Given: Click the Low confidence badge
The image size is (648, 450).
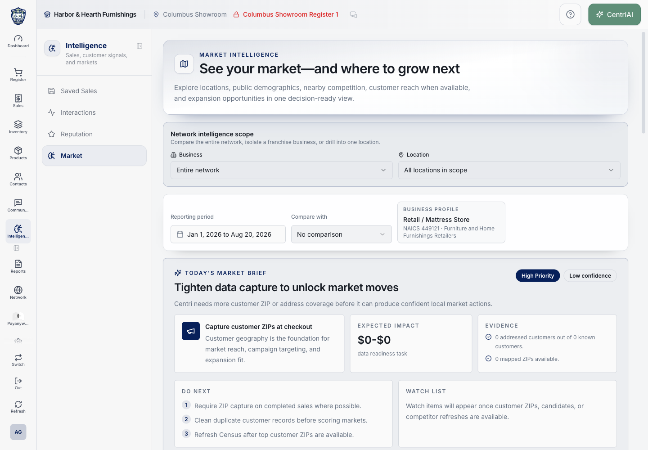Looking at the screenshot, I should [x=590, y=276].
